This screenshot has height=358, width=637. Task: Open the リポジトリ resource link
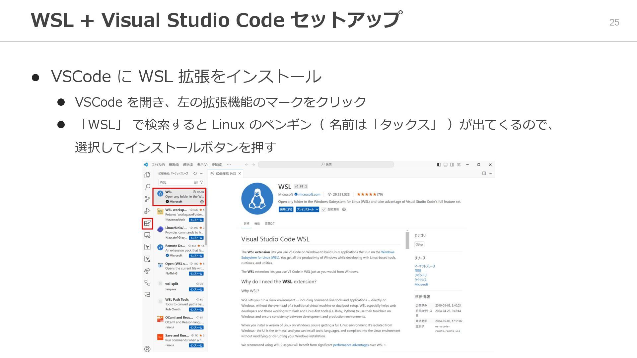point(420,275)
